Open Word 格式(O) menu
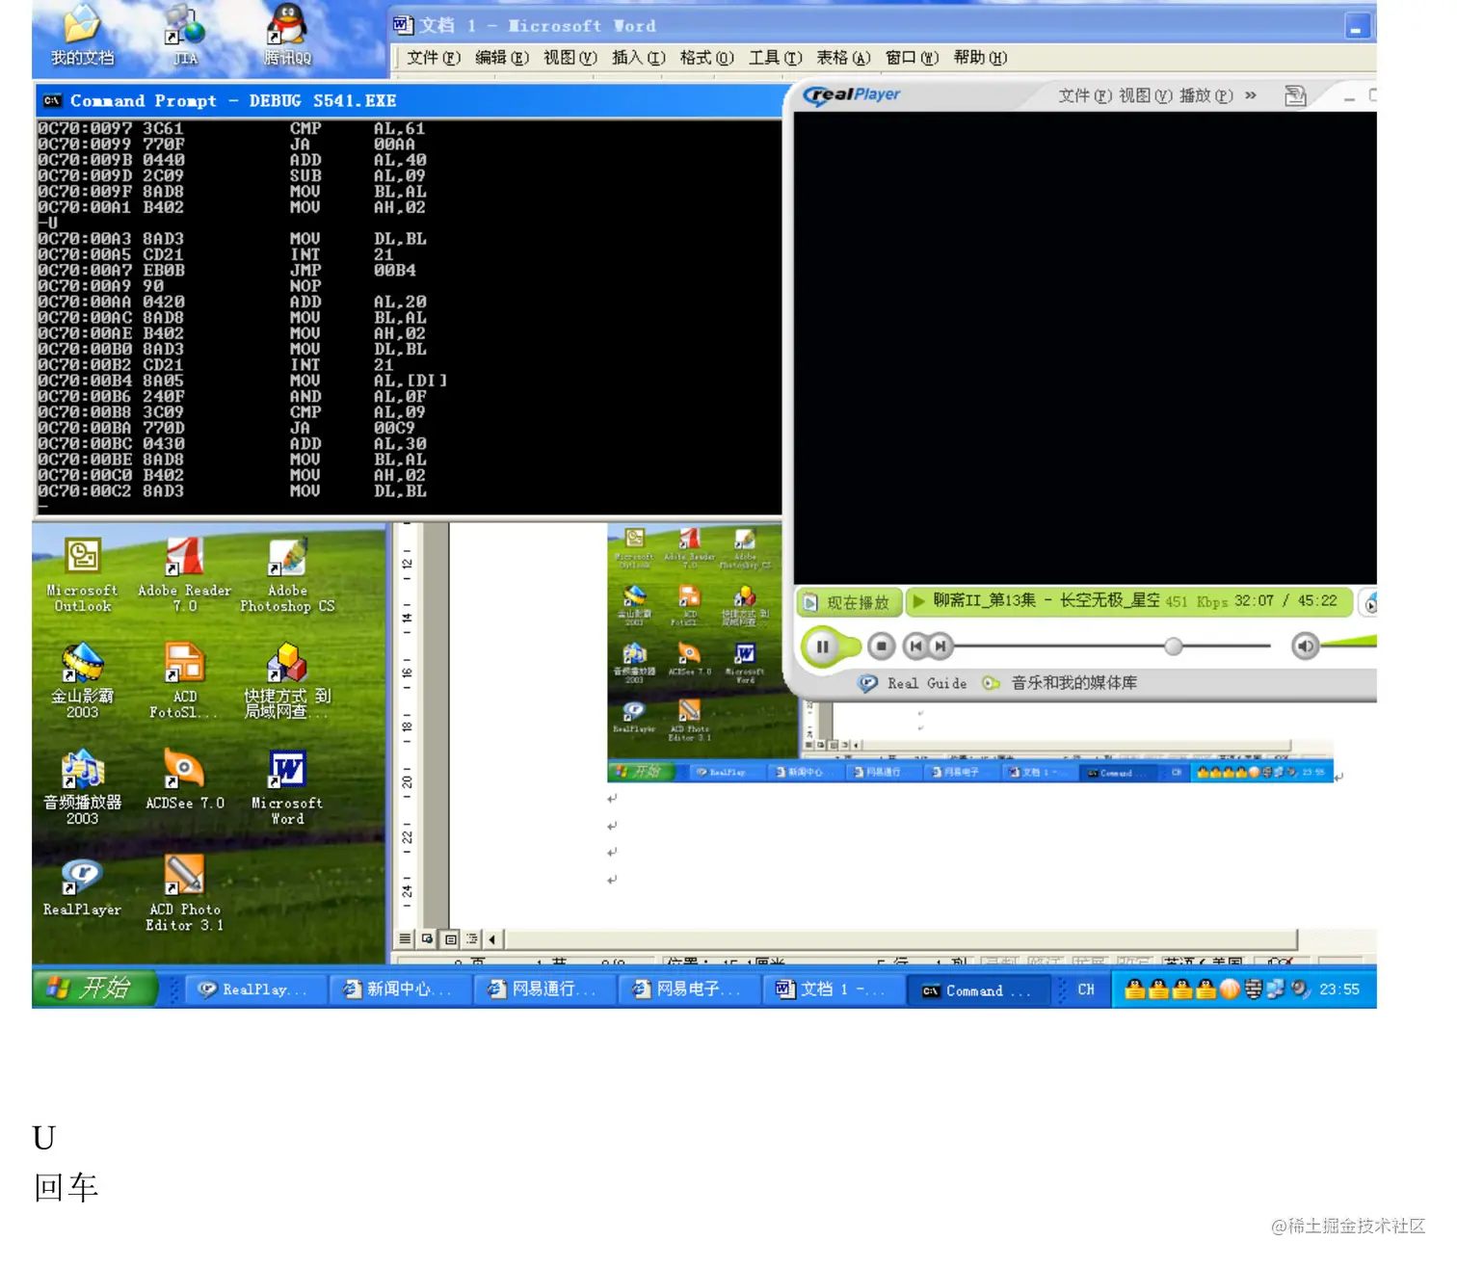The image size is (1457, 1267). (707, 58)
